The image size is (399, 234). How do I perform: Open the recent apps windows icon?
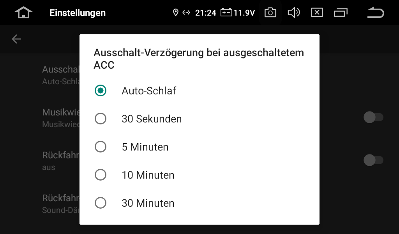(x=341, y=12)
